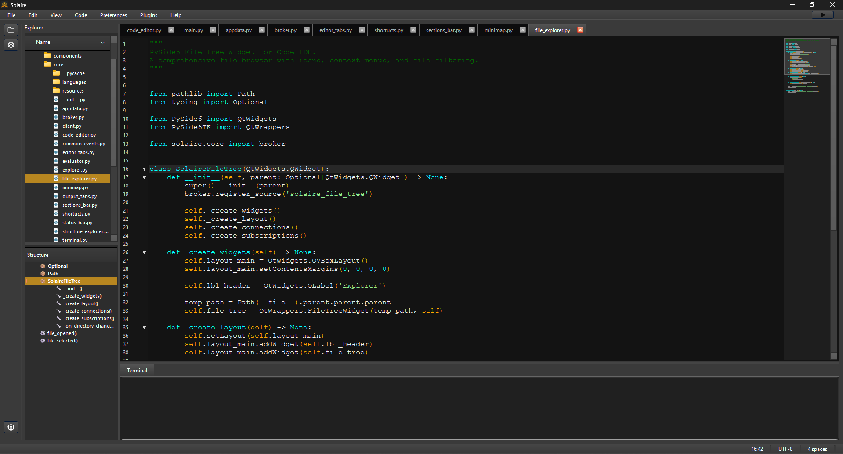Open the settings gear icon at sidebar bottom
Viewport: 843px width, 454px height.
(x=11, y=427)
